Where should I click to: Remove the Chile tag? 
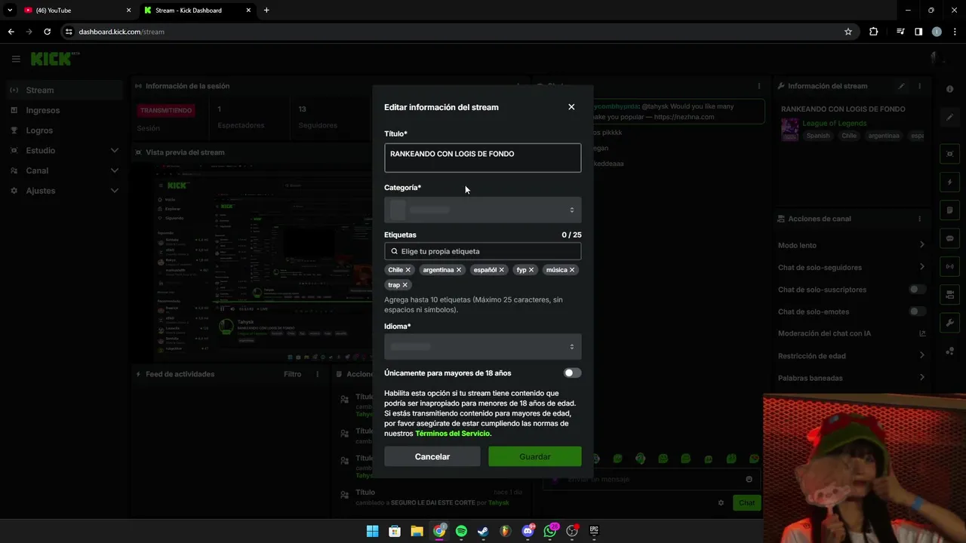[408, 270]
